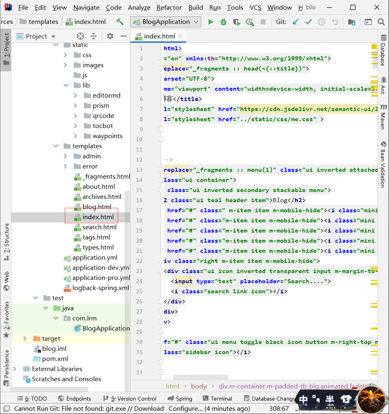
Task: Click the Build hammer icon
Action: pyautogui.click(x=120, y=22)
